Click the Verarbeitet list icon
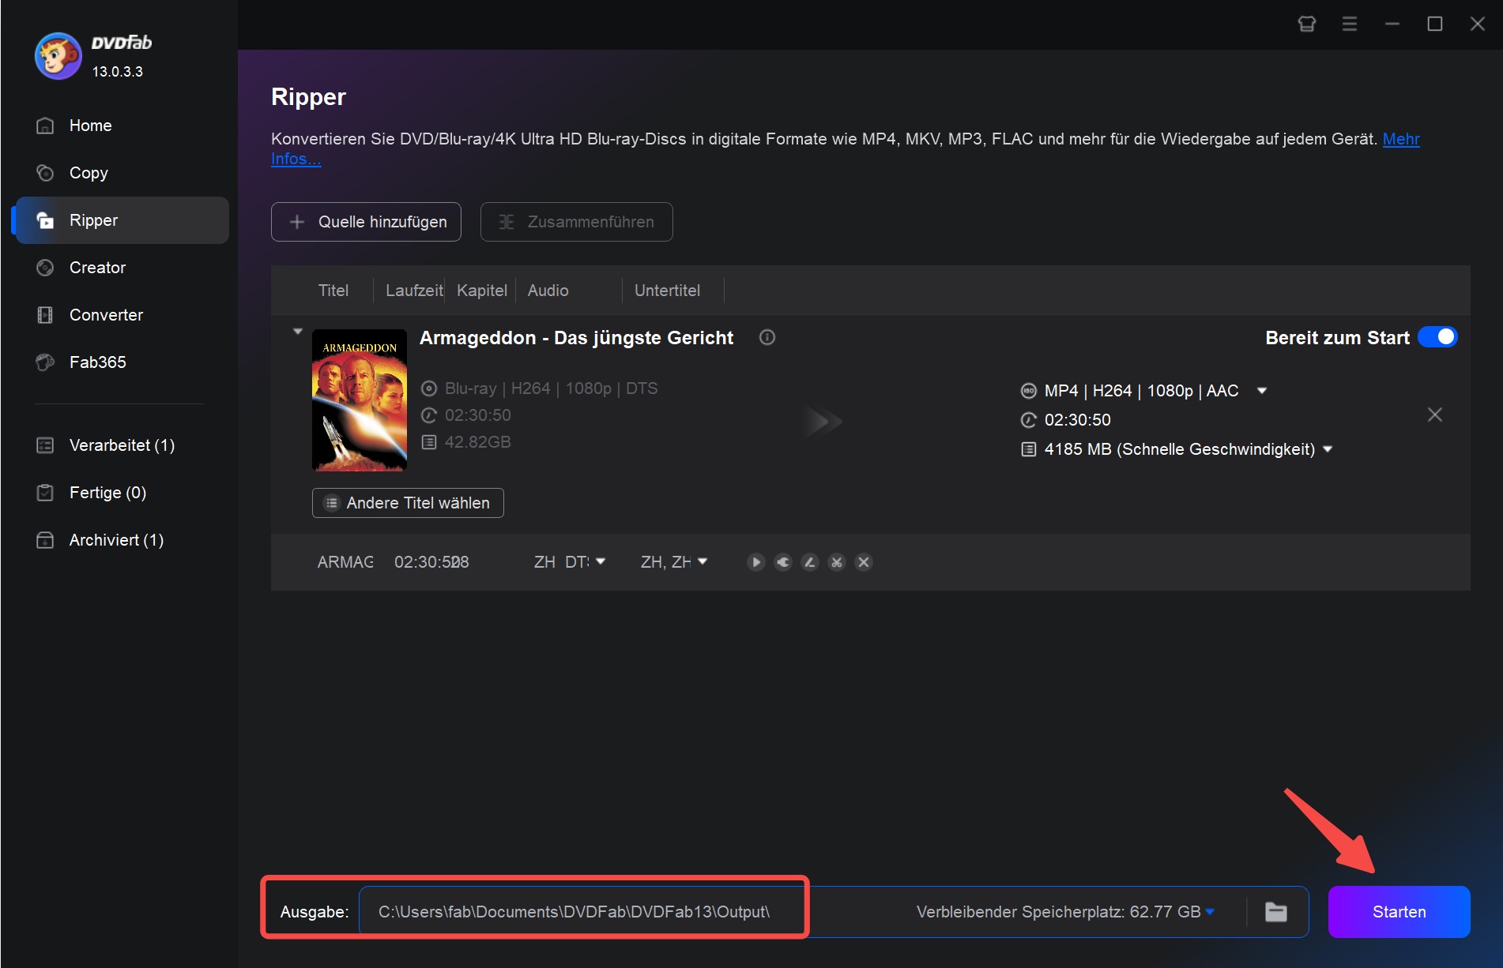This screenshot has width=1503, height=968. 45,445
